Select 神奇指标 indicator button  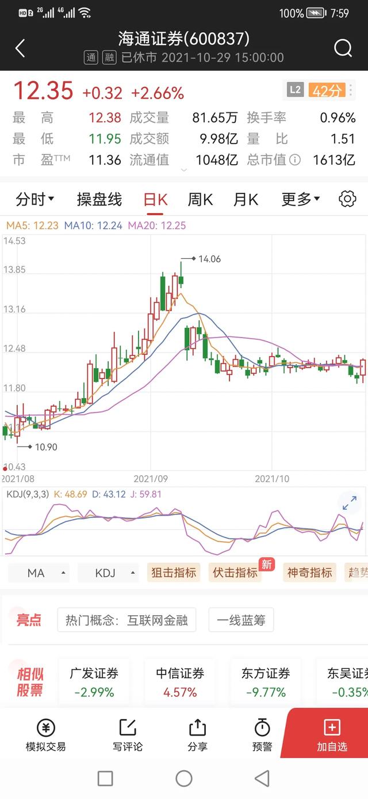pyautogui.click(x=310, y=573)
